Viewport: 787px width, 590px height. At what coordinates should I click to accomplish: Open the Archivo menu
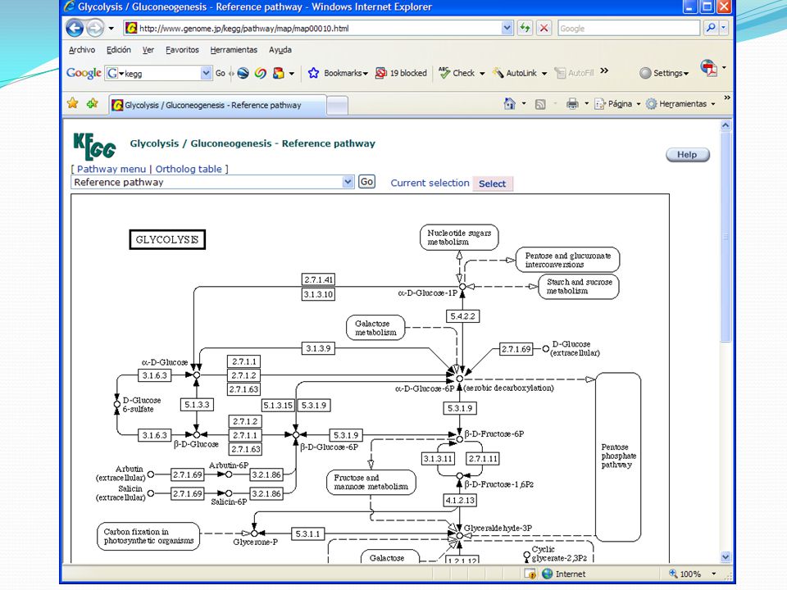click(x=82, y=50)
